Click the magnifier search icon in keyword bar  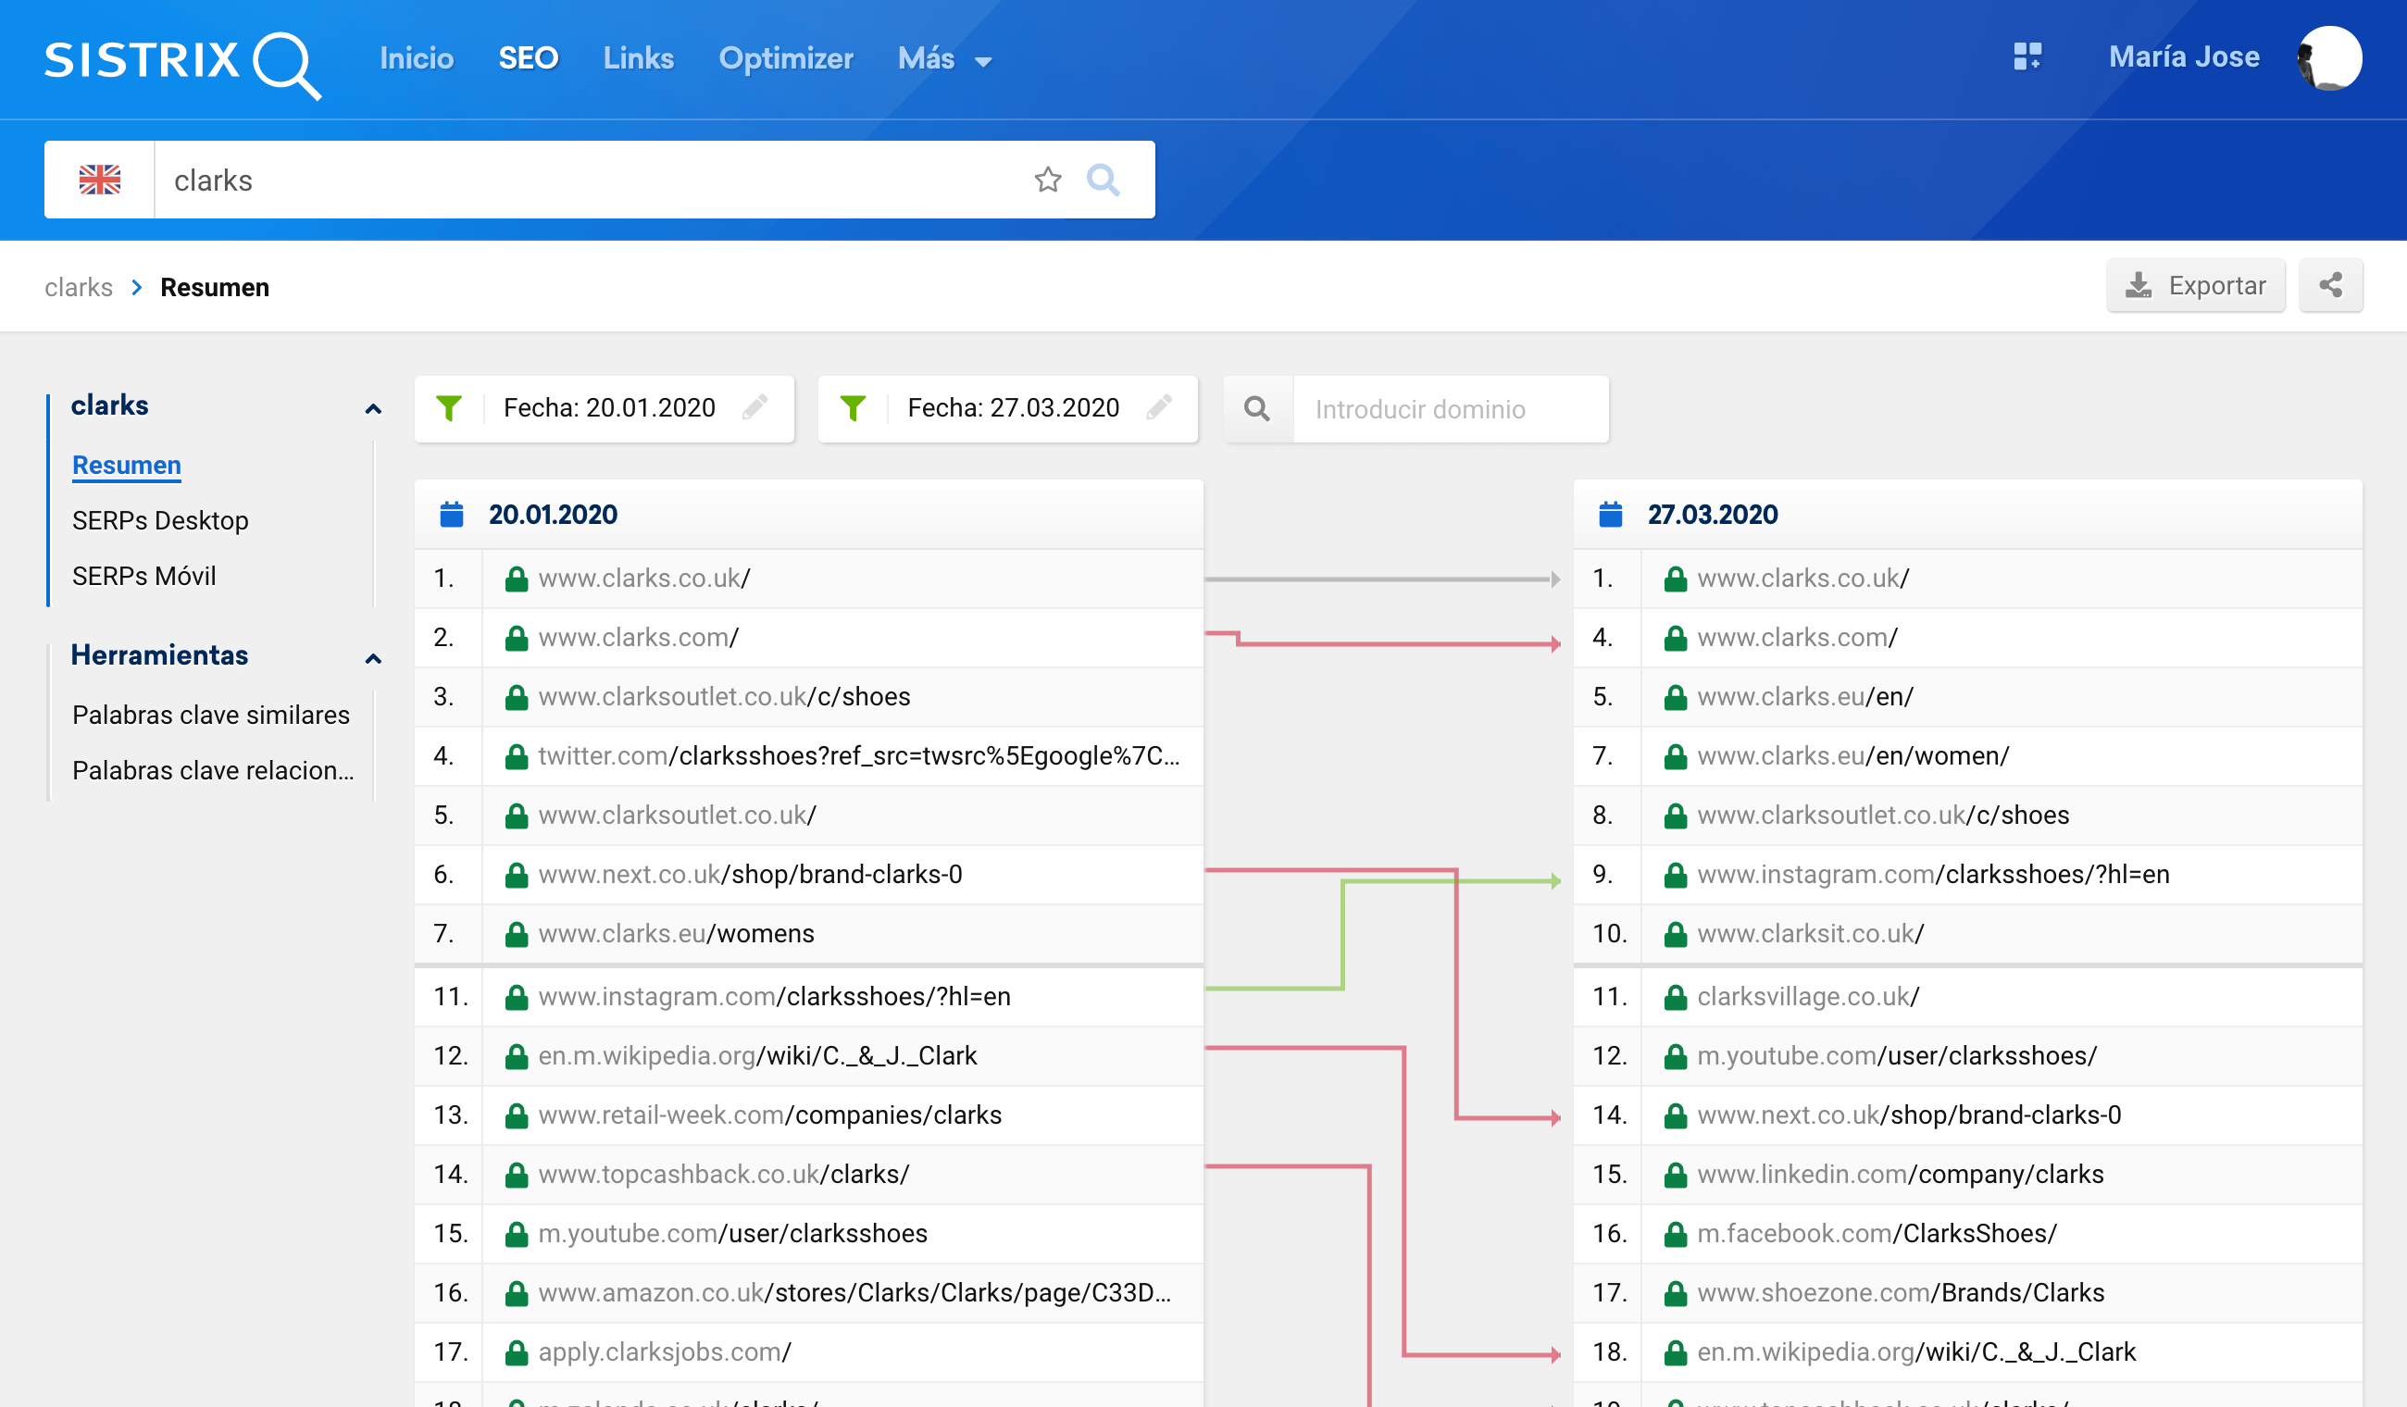[1104, 180]
